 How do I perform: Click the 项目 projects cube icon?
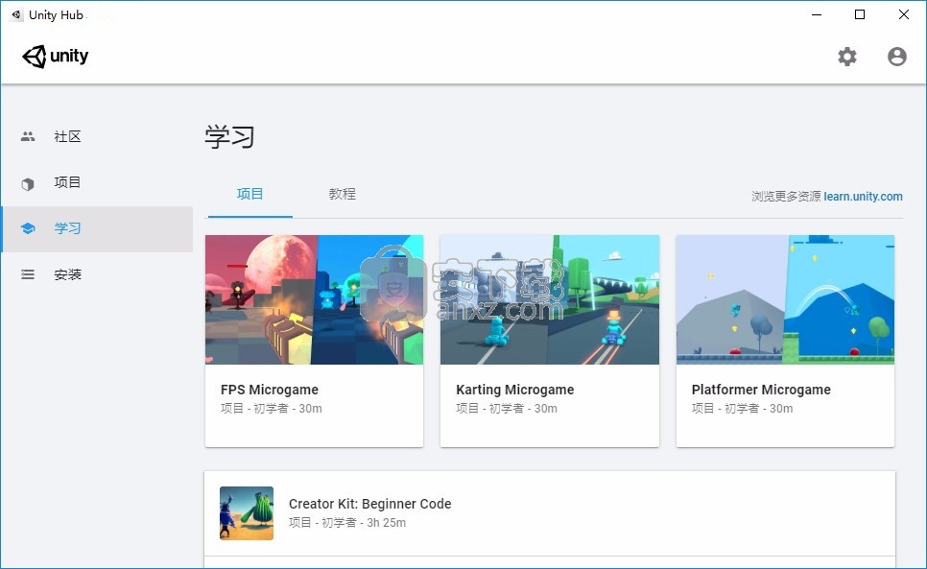pos(27,182)
